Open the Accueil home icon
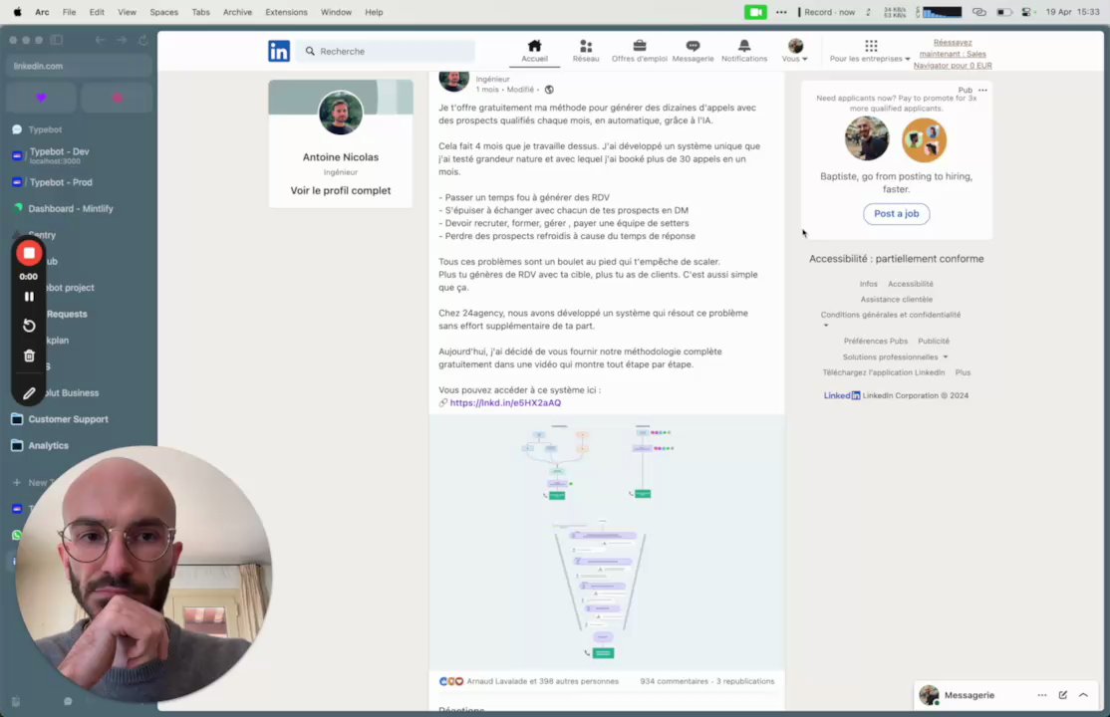1110x717 pixels. 534,46
